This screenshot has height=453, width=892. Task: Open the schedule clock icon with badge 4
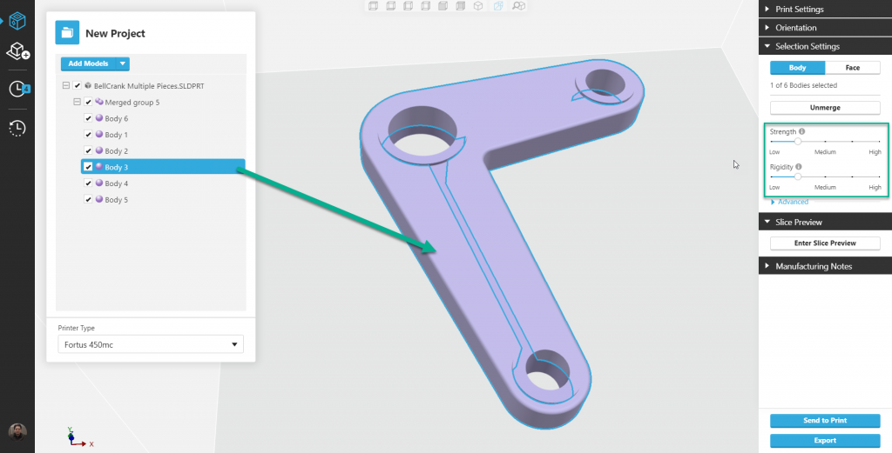pyautogui.click(x=17, y=89)
